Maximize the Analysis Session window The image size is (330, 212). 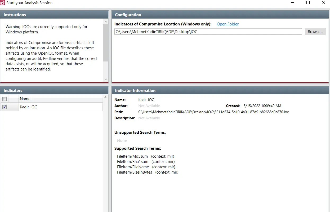(x=308, y=3)
